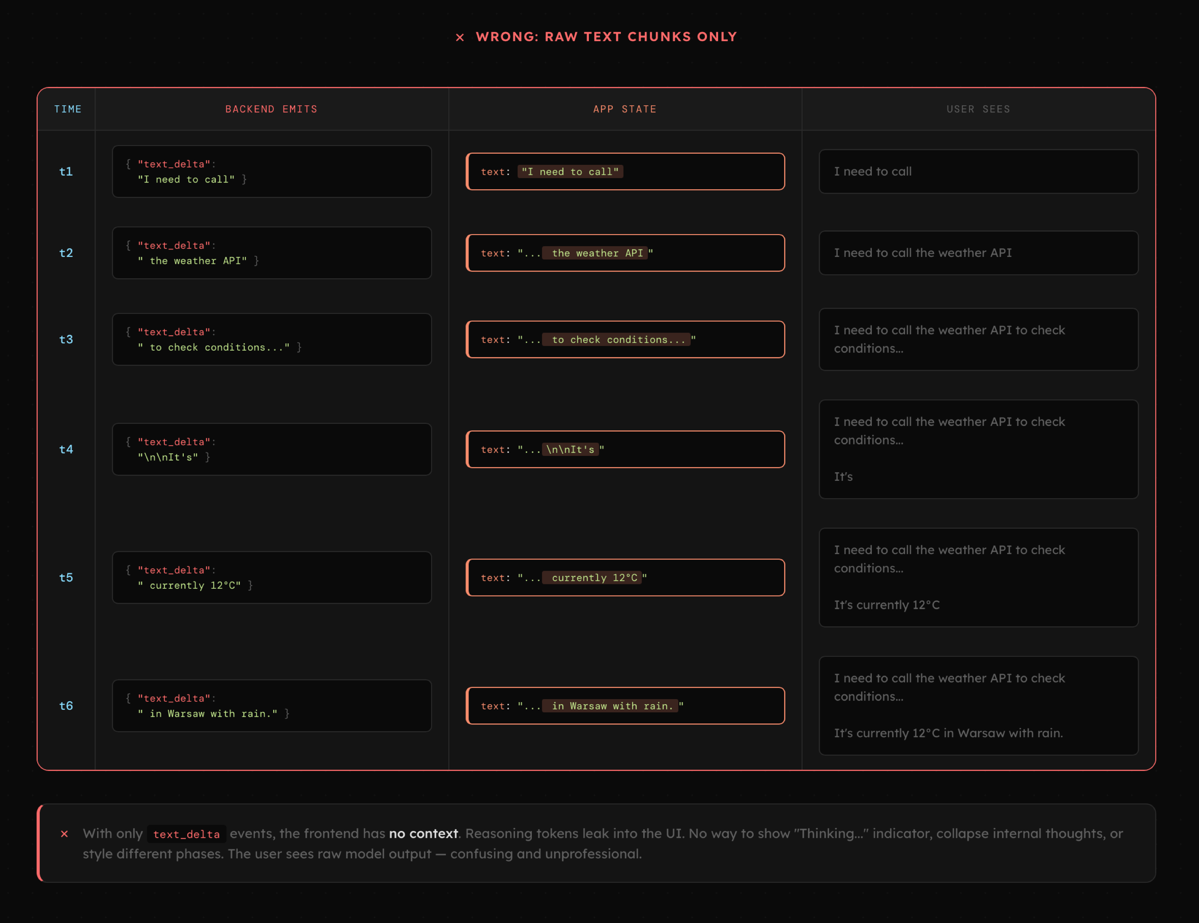This screenshot has width=1199, height=923.
Task: Click the red X icon beside the WRONG title
Action: tap(460, 37)
